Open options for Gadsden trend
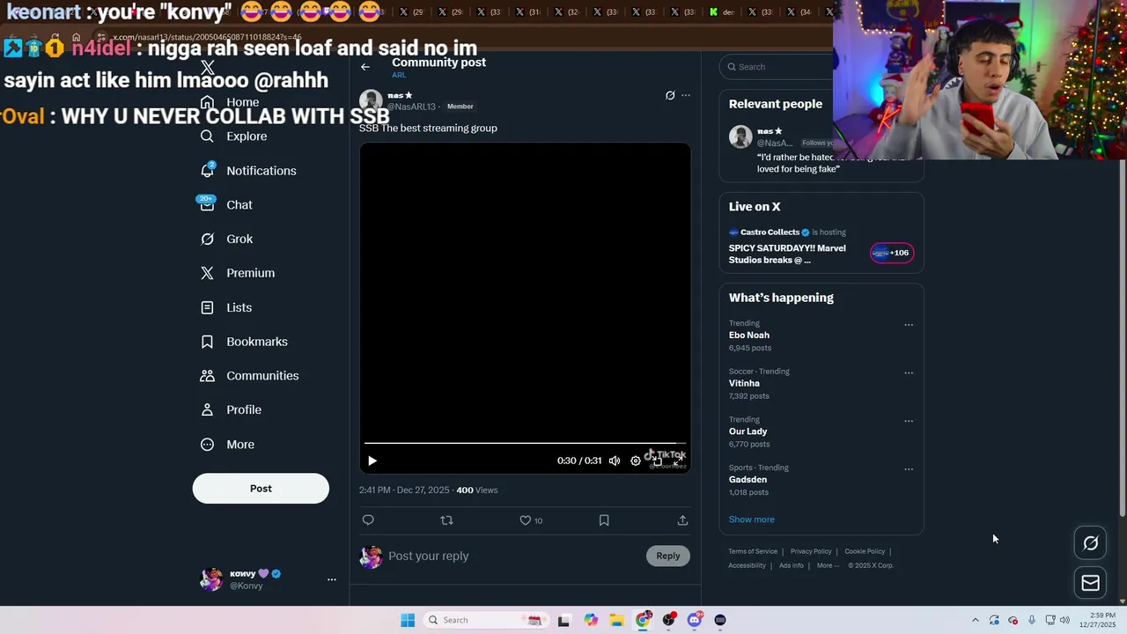 click(909, 469)
